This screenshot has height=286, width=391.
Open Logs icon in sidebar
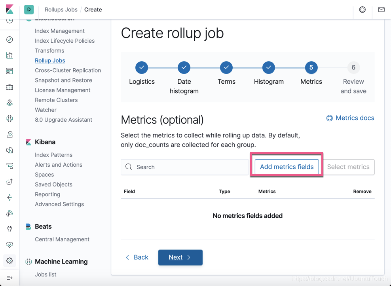click(x=9, y=150)
